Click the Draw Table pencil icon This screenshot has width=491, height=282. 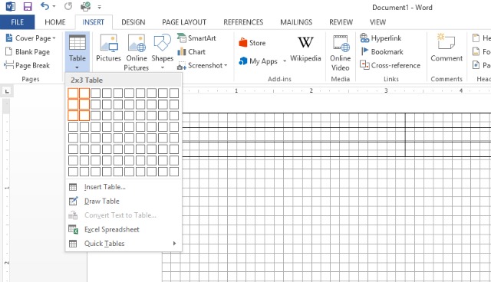coord(73,201)
